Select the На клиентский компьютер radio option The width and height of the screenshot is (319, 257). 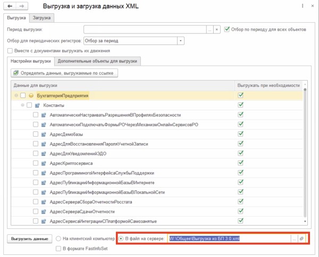[58, 238]
